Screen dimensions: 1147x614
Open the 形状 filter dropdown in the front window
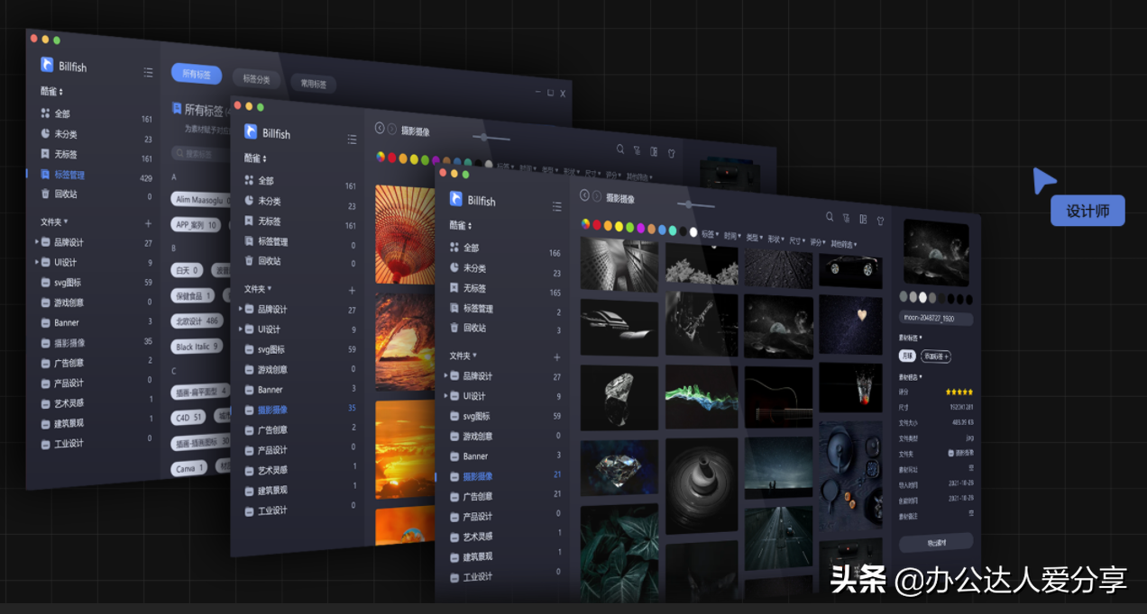click(775, 239)
